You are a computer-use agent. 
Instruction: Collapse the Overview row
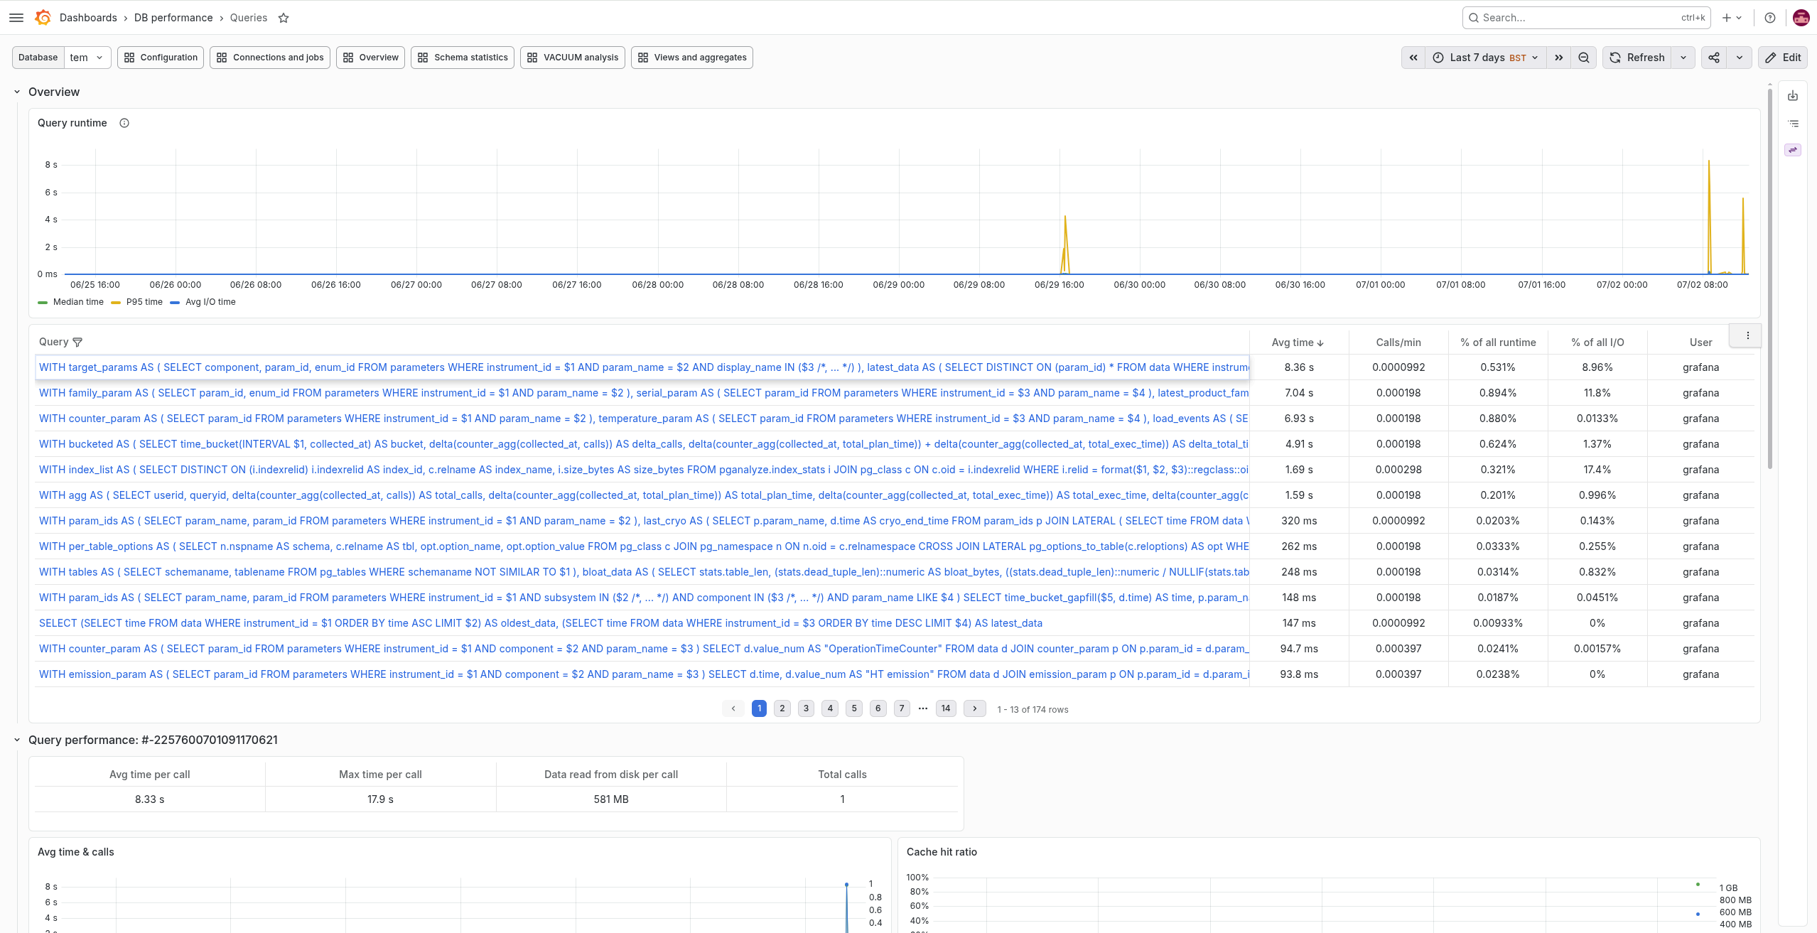click(17, 92)
